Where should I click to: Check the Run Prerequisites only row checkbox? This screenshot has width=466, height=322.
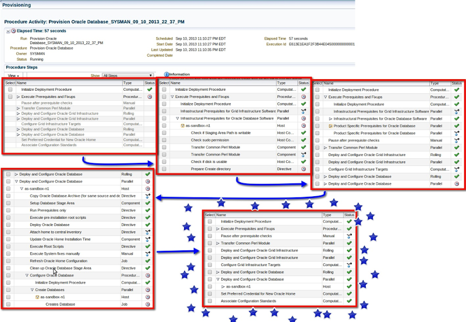click(8, 210)
